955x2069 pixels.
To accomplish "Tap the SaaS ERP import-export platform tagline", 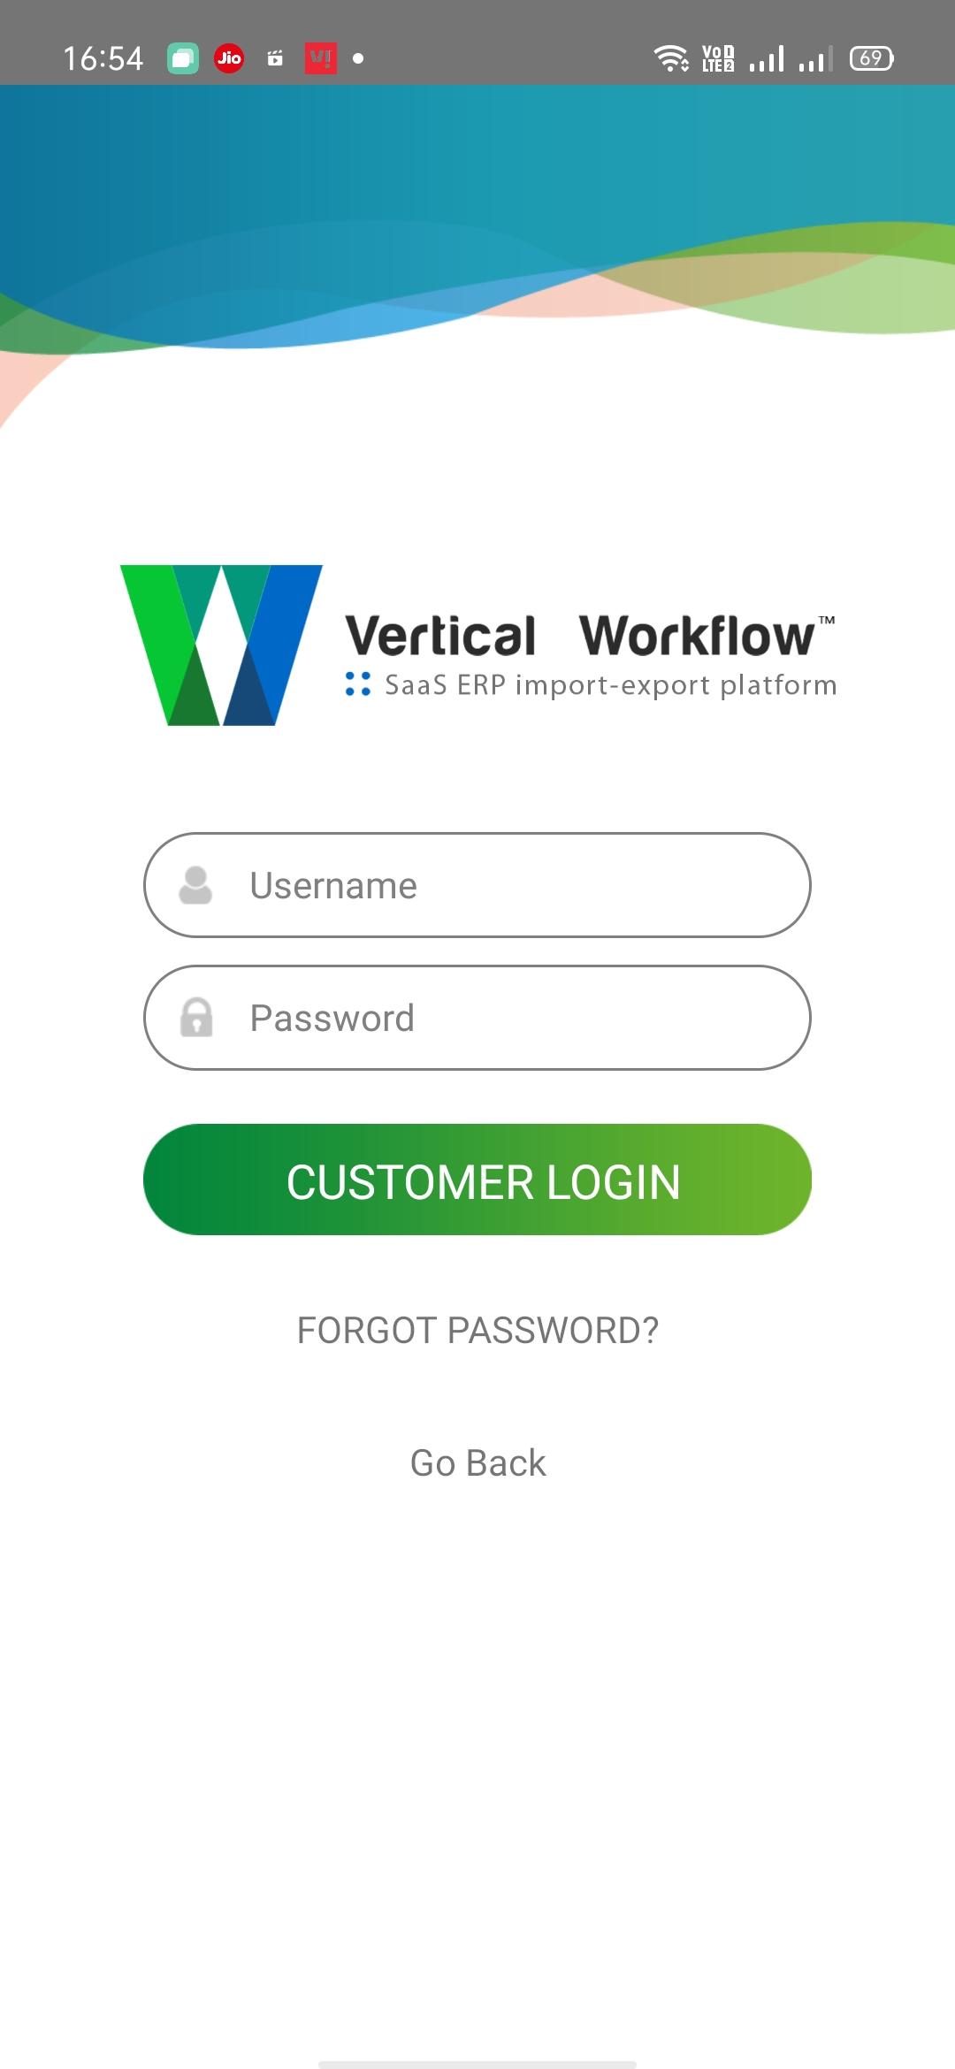I will (x=611, y=685).
